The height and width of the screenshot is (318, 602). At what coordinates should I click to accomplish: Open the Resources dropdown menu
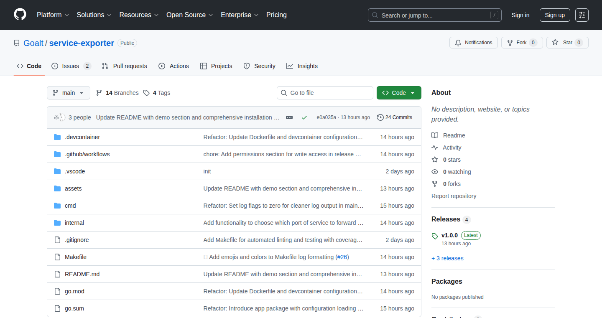point(139,15)
